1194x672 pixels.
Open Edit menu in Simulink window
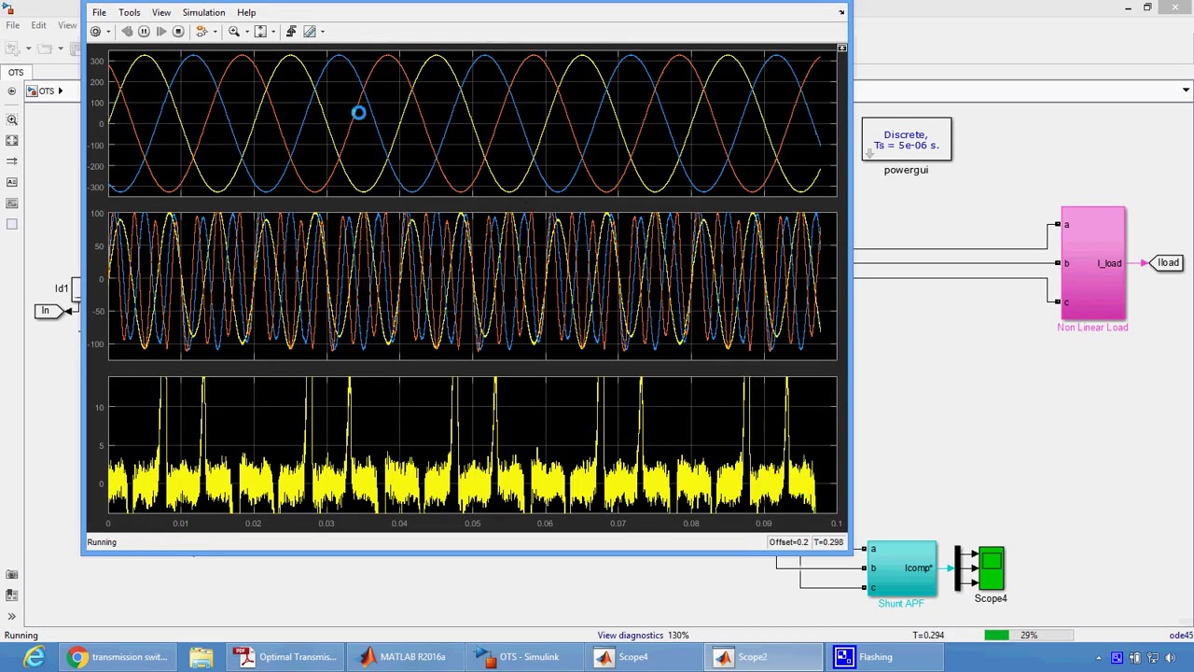pyautogui.click(x=38, y=25)
